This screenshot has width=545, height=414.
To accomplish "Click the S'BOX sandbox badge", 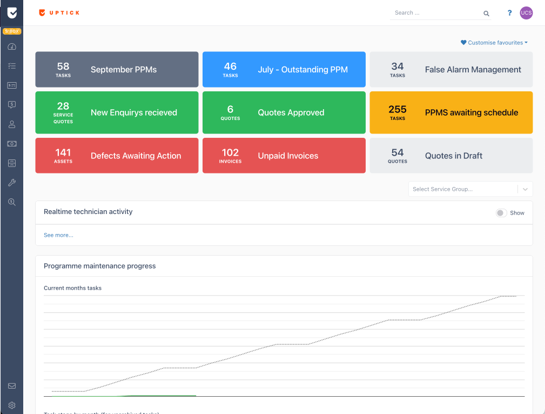I will tap(12, 31).
